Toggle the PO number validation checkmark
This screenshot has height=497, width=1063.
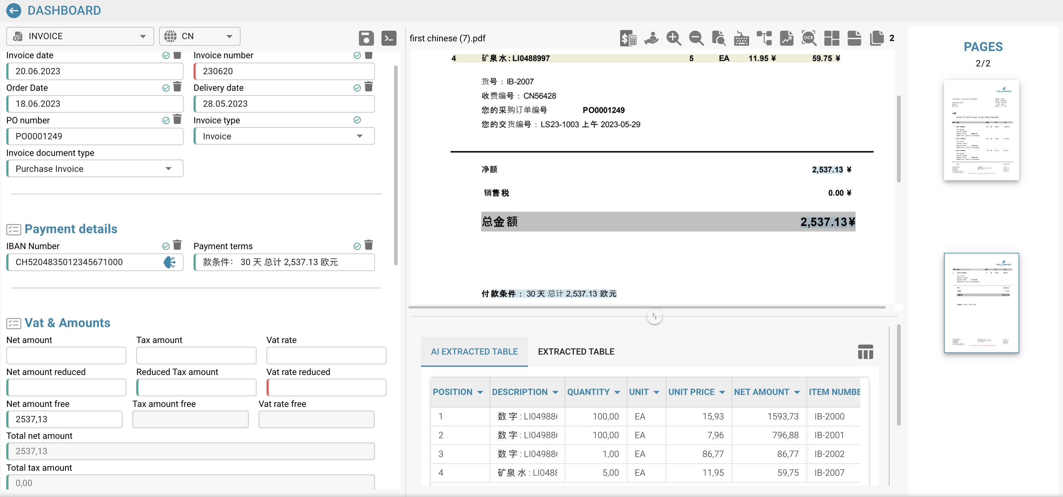(x=166, y=120)
